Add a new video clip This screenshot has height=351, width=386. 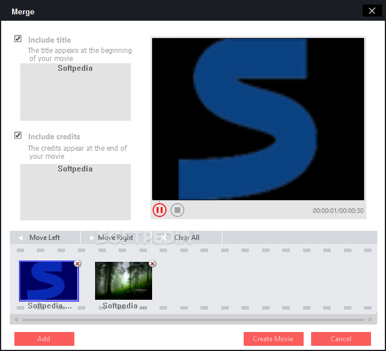(x=44, y=339)
